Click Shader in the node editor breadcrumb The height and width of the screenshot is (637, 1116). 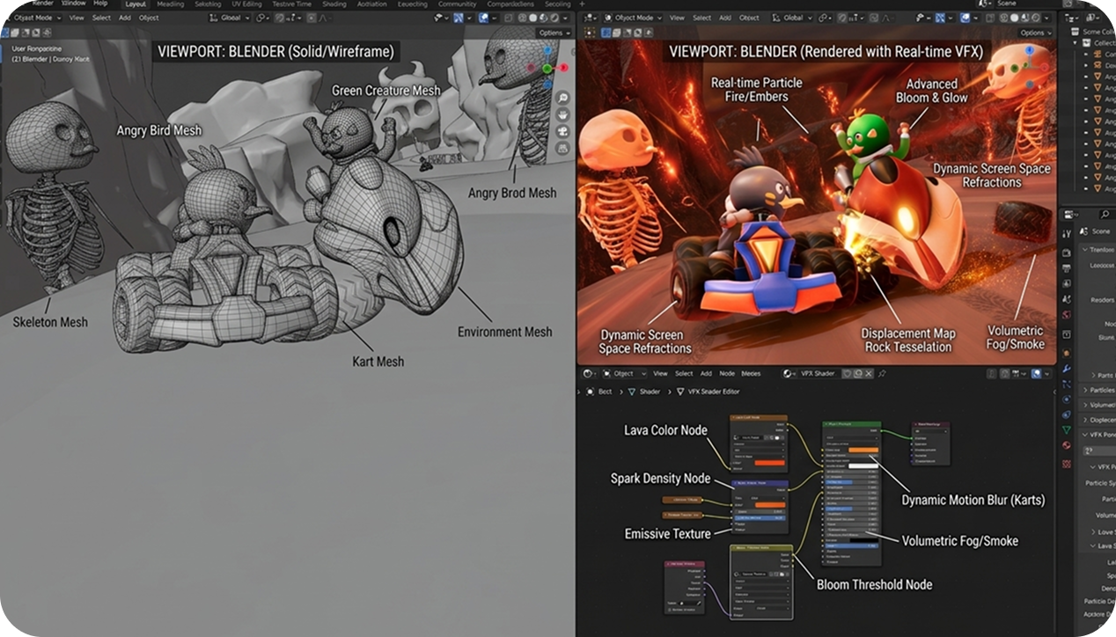650,392
